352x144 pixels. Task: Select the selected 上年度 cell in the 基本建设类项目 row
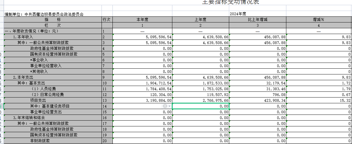200,106
